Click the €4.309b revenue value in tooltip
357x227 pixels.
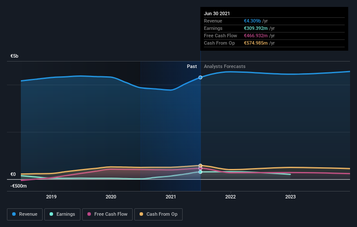coord(252,21)
